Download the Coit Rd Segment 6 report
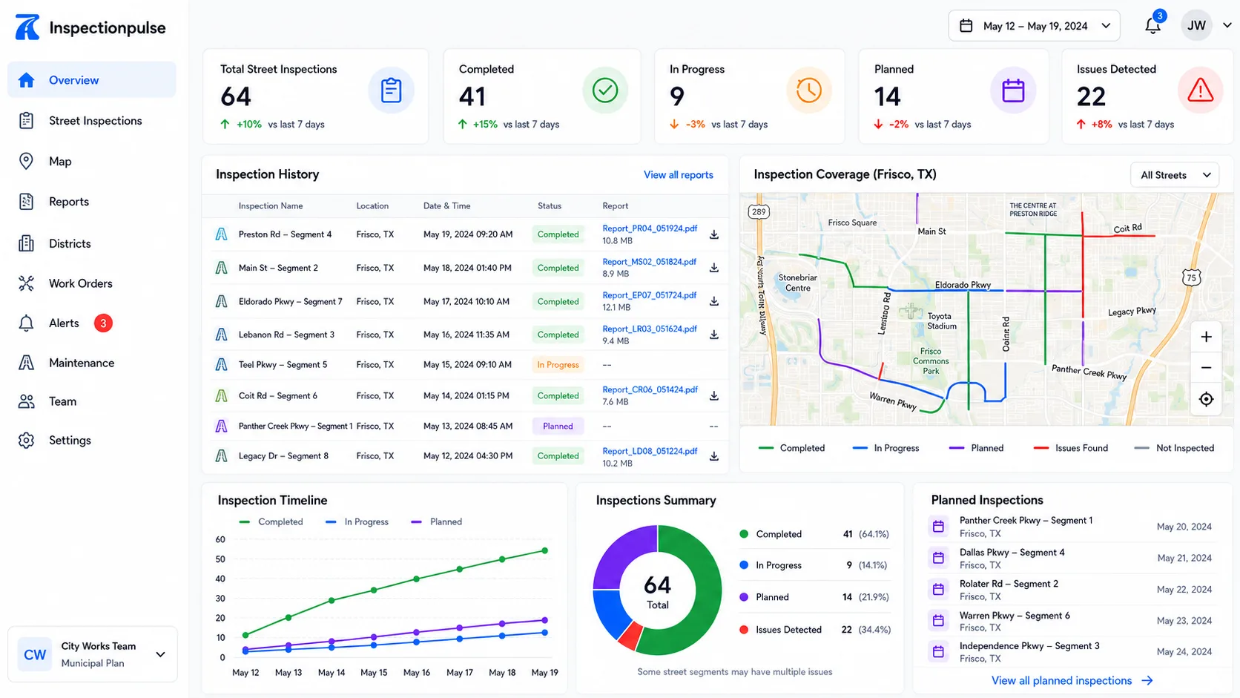Screen dimensions: 1240x698 click(714, 395)
